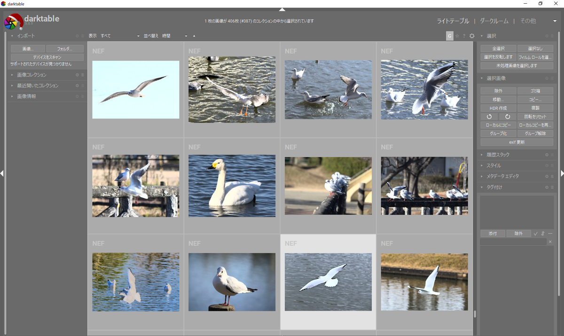Open presets menu of 選択画像 module
The height and width of the screenshot is (336, 564).
[552, 78]
